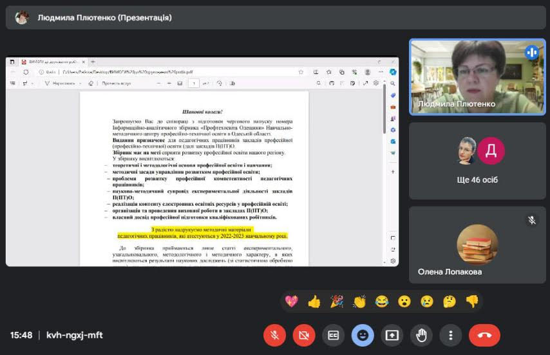Send the laughing face reaction
This screenshot has width=550, height=355.
coord(381,301)
